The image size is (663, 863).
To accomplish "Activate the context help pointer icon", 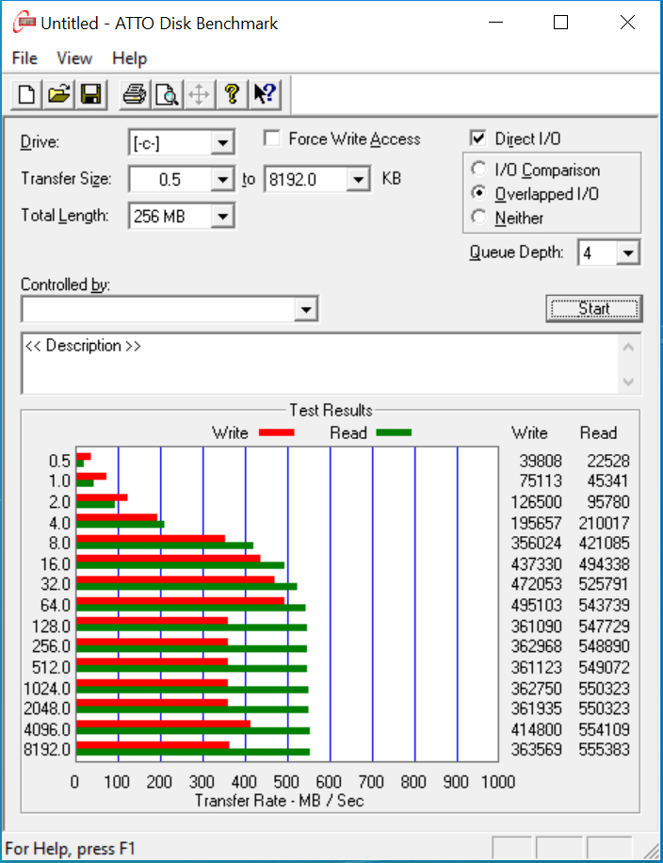I will point(266,94).
